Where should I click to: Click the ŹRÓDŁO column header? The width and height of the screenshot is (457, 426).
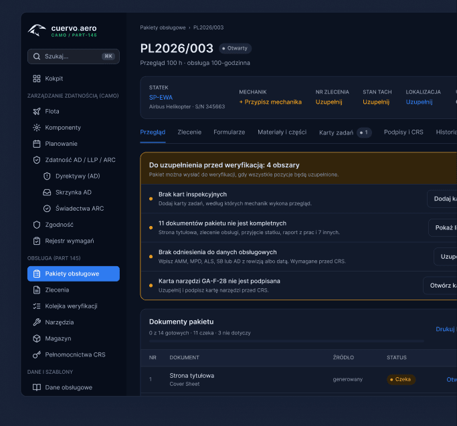point(343,358)
